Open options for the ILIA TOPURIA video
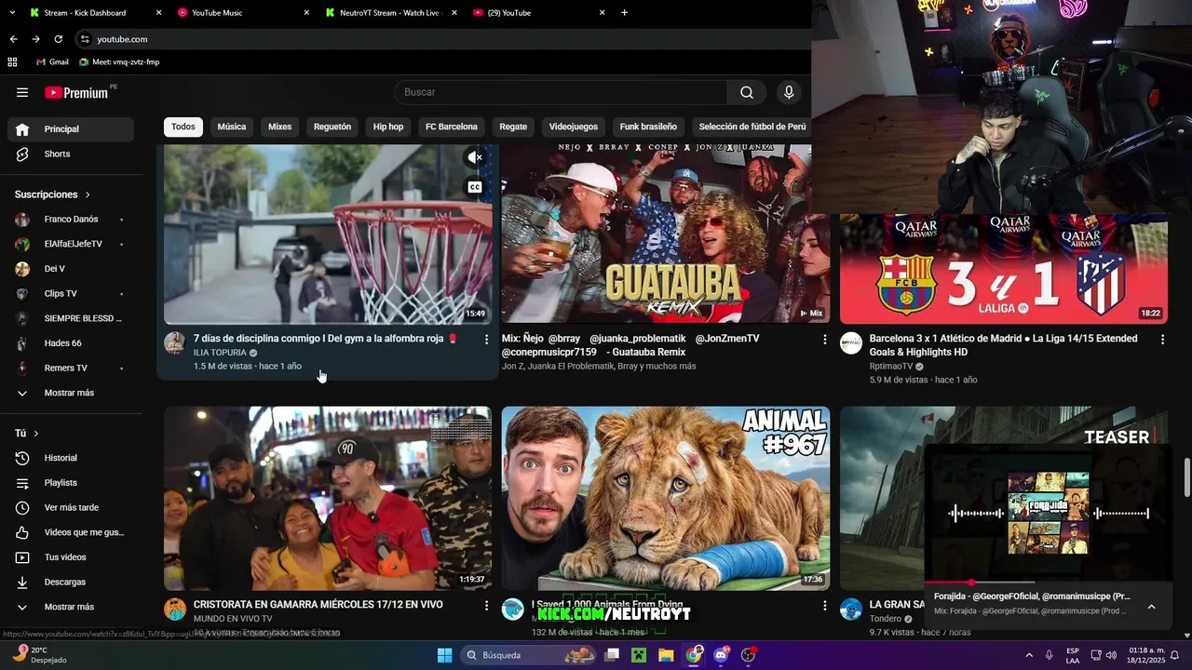The width and height of the screenshot is (1192, 670). point(486,340)
